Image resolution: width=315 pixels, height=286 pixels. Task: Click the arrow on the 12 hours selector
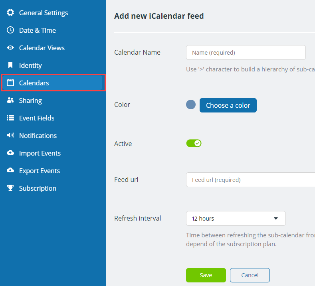[x=276, y=218]
